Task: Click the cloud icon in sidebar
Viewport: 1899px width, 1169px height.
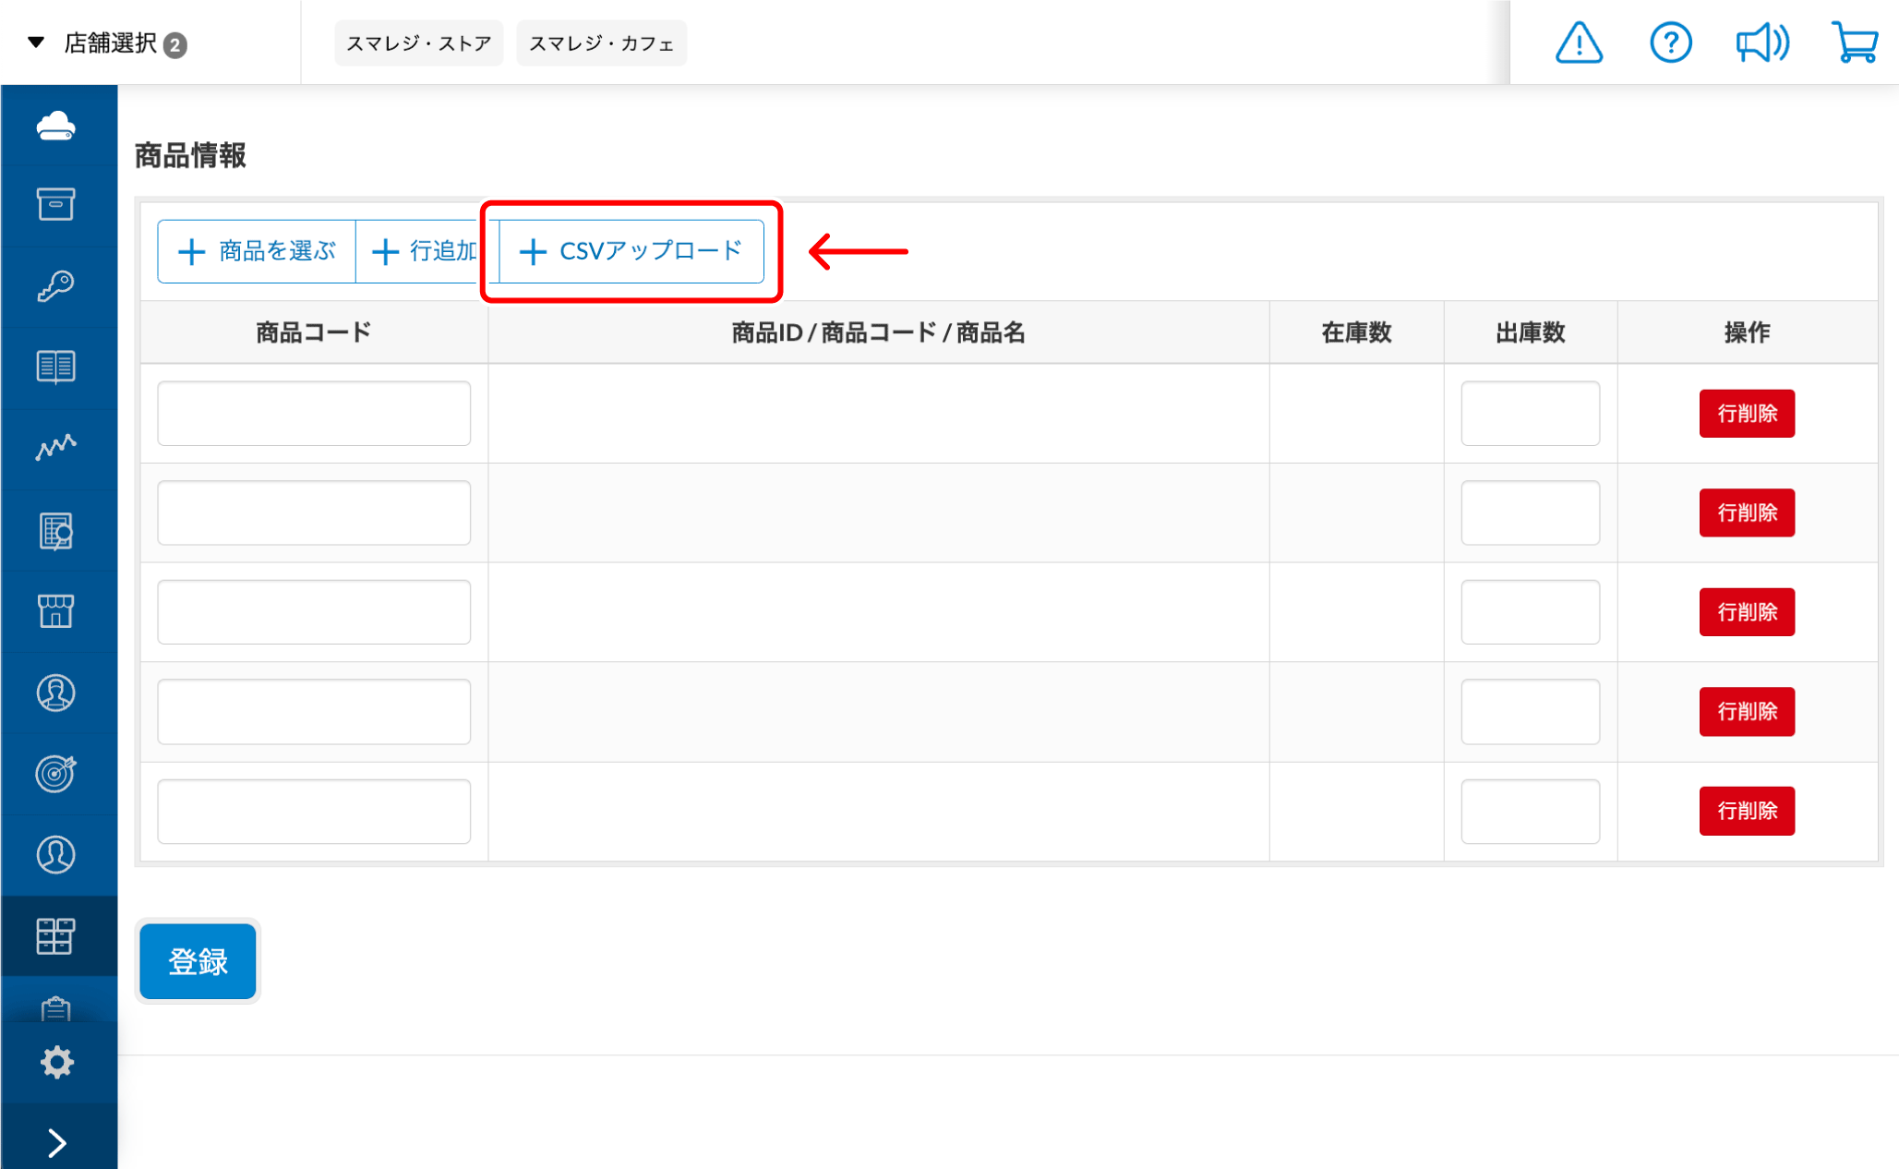Action: coord(56,126)
